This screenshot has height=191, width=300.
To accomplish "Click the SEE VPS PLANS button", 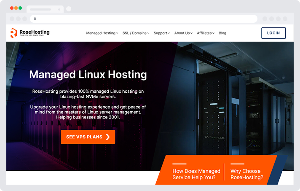I will [x=88, y=137].
